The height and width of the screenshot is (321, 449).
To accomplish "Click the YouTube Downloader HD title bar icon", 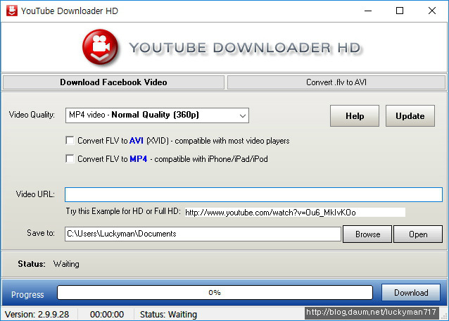I will tap(12, 11).
